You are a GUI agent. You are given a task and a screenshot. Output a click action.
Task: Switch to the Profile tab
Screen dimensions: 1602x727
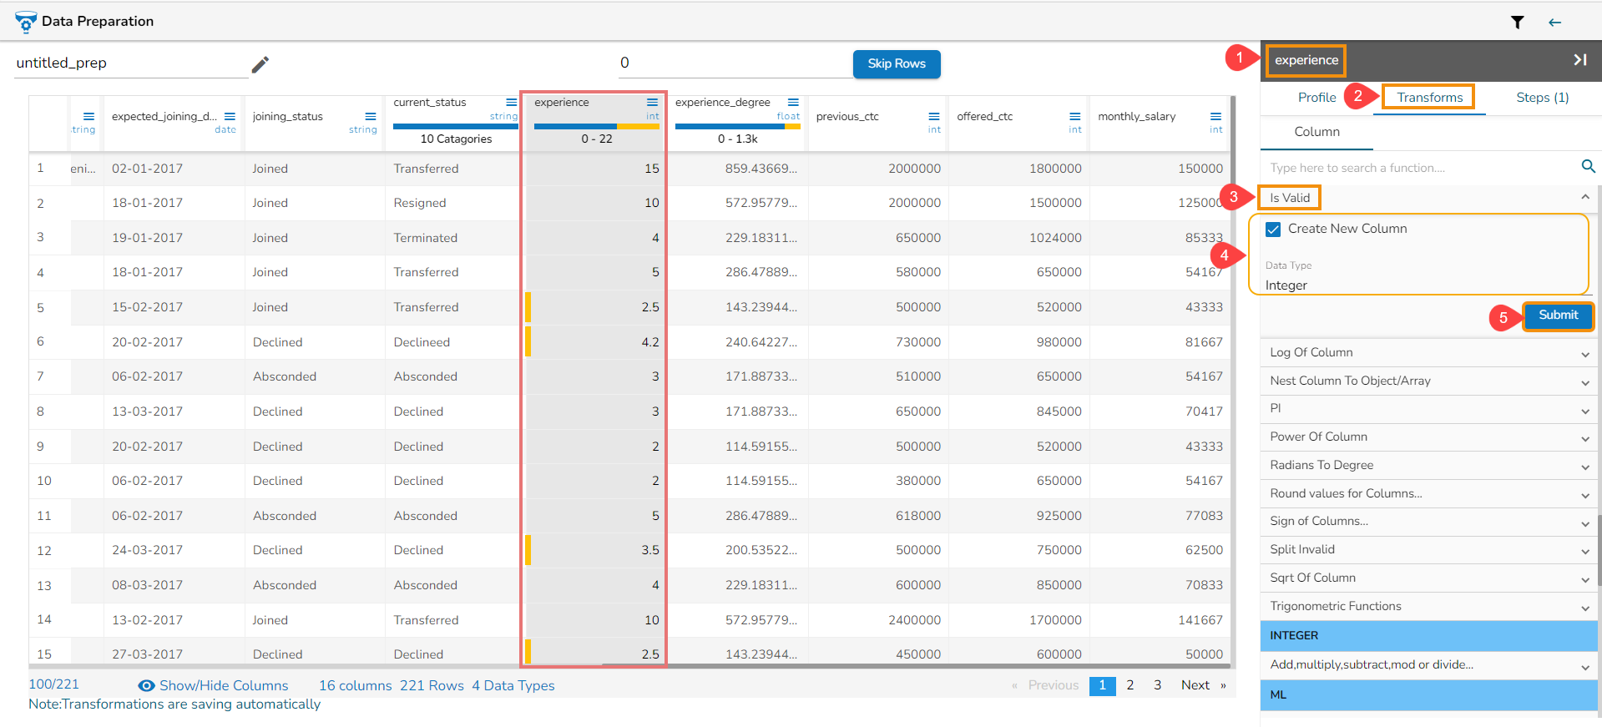pos(1316,98)
